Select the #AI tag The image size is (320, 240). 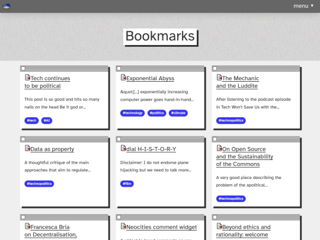[47, 120]
